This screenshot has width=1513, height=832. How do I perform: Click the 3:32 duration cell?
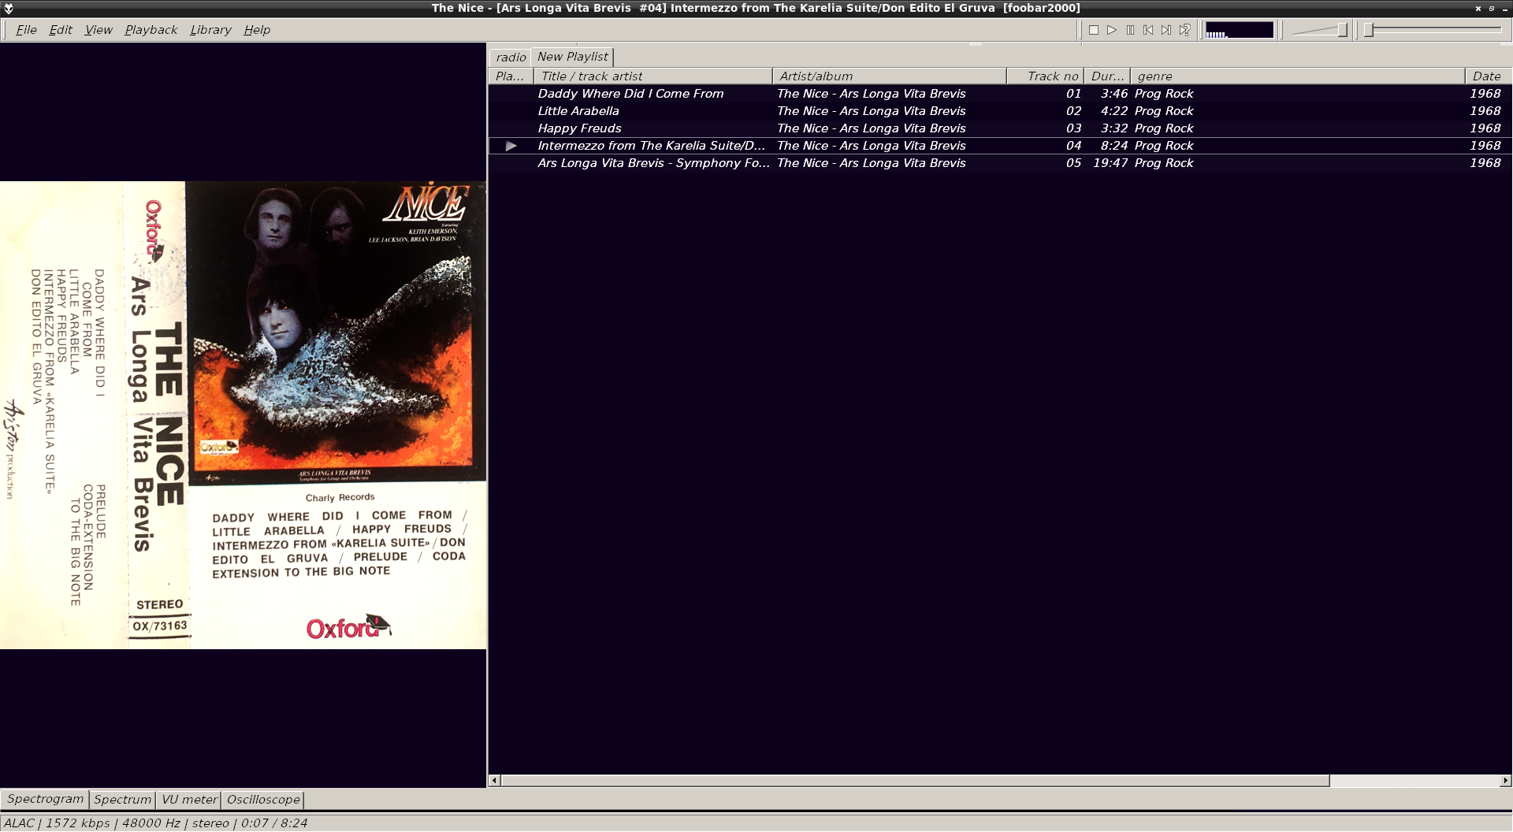tap(1114, 128)
